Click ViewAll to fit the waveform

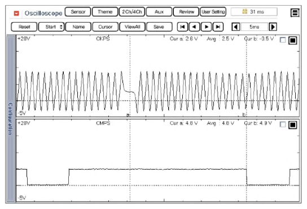pos(133,27)
